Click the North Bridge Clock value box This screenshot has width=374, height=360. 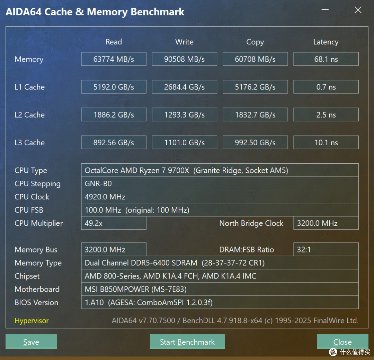pyautogui.click(x=326, y=223)
